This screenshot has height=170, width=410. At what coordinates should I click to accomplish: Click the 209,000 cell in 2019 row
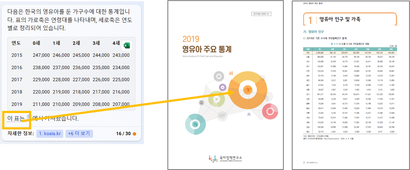pyautogui.click(x=81, y=104)
